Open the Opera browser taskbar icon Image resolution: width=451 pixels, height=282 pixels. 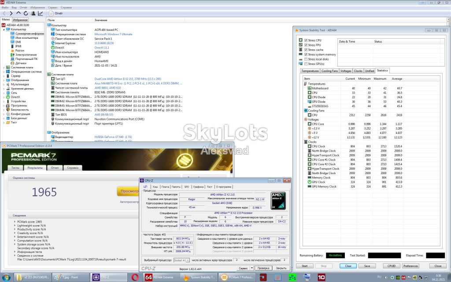coord(135,277)
